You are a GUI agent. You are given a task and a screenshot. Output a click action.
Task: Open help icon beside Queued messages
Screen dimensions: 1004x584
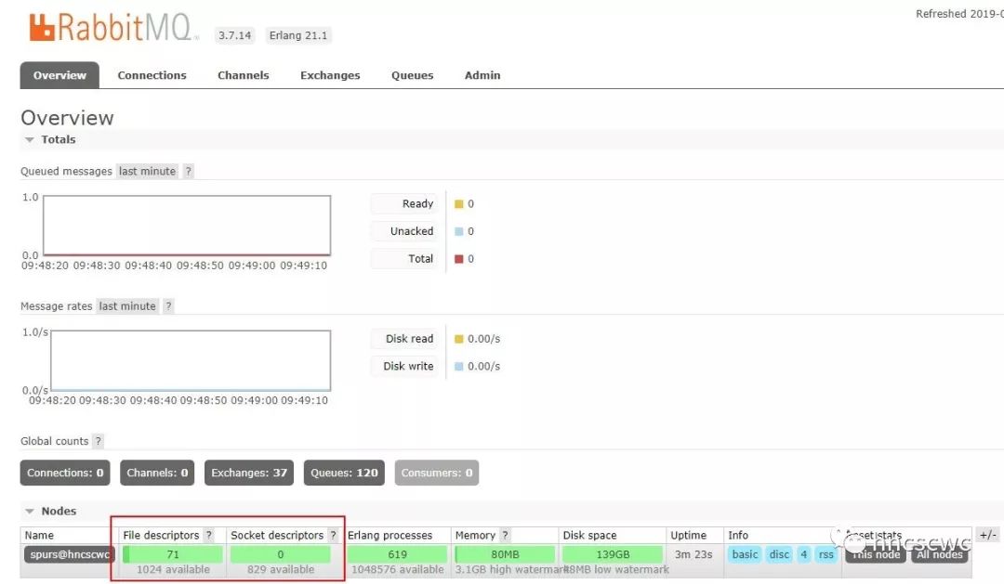(x=188, y=172)
